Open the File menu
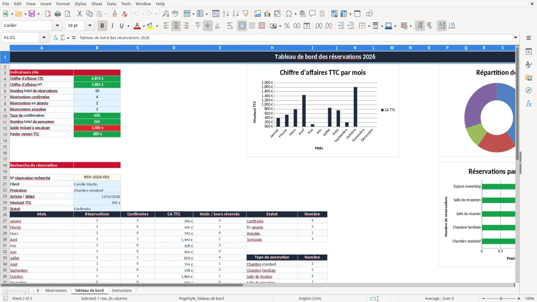Screen dimensions: 537x302 tap(6, 4)
